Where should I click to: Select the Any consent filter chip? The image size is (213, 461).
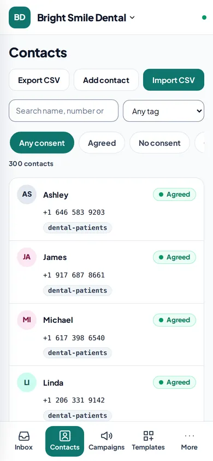click(42, 143)
